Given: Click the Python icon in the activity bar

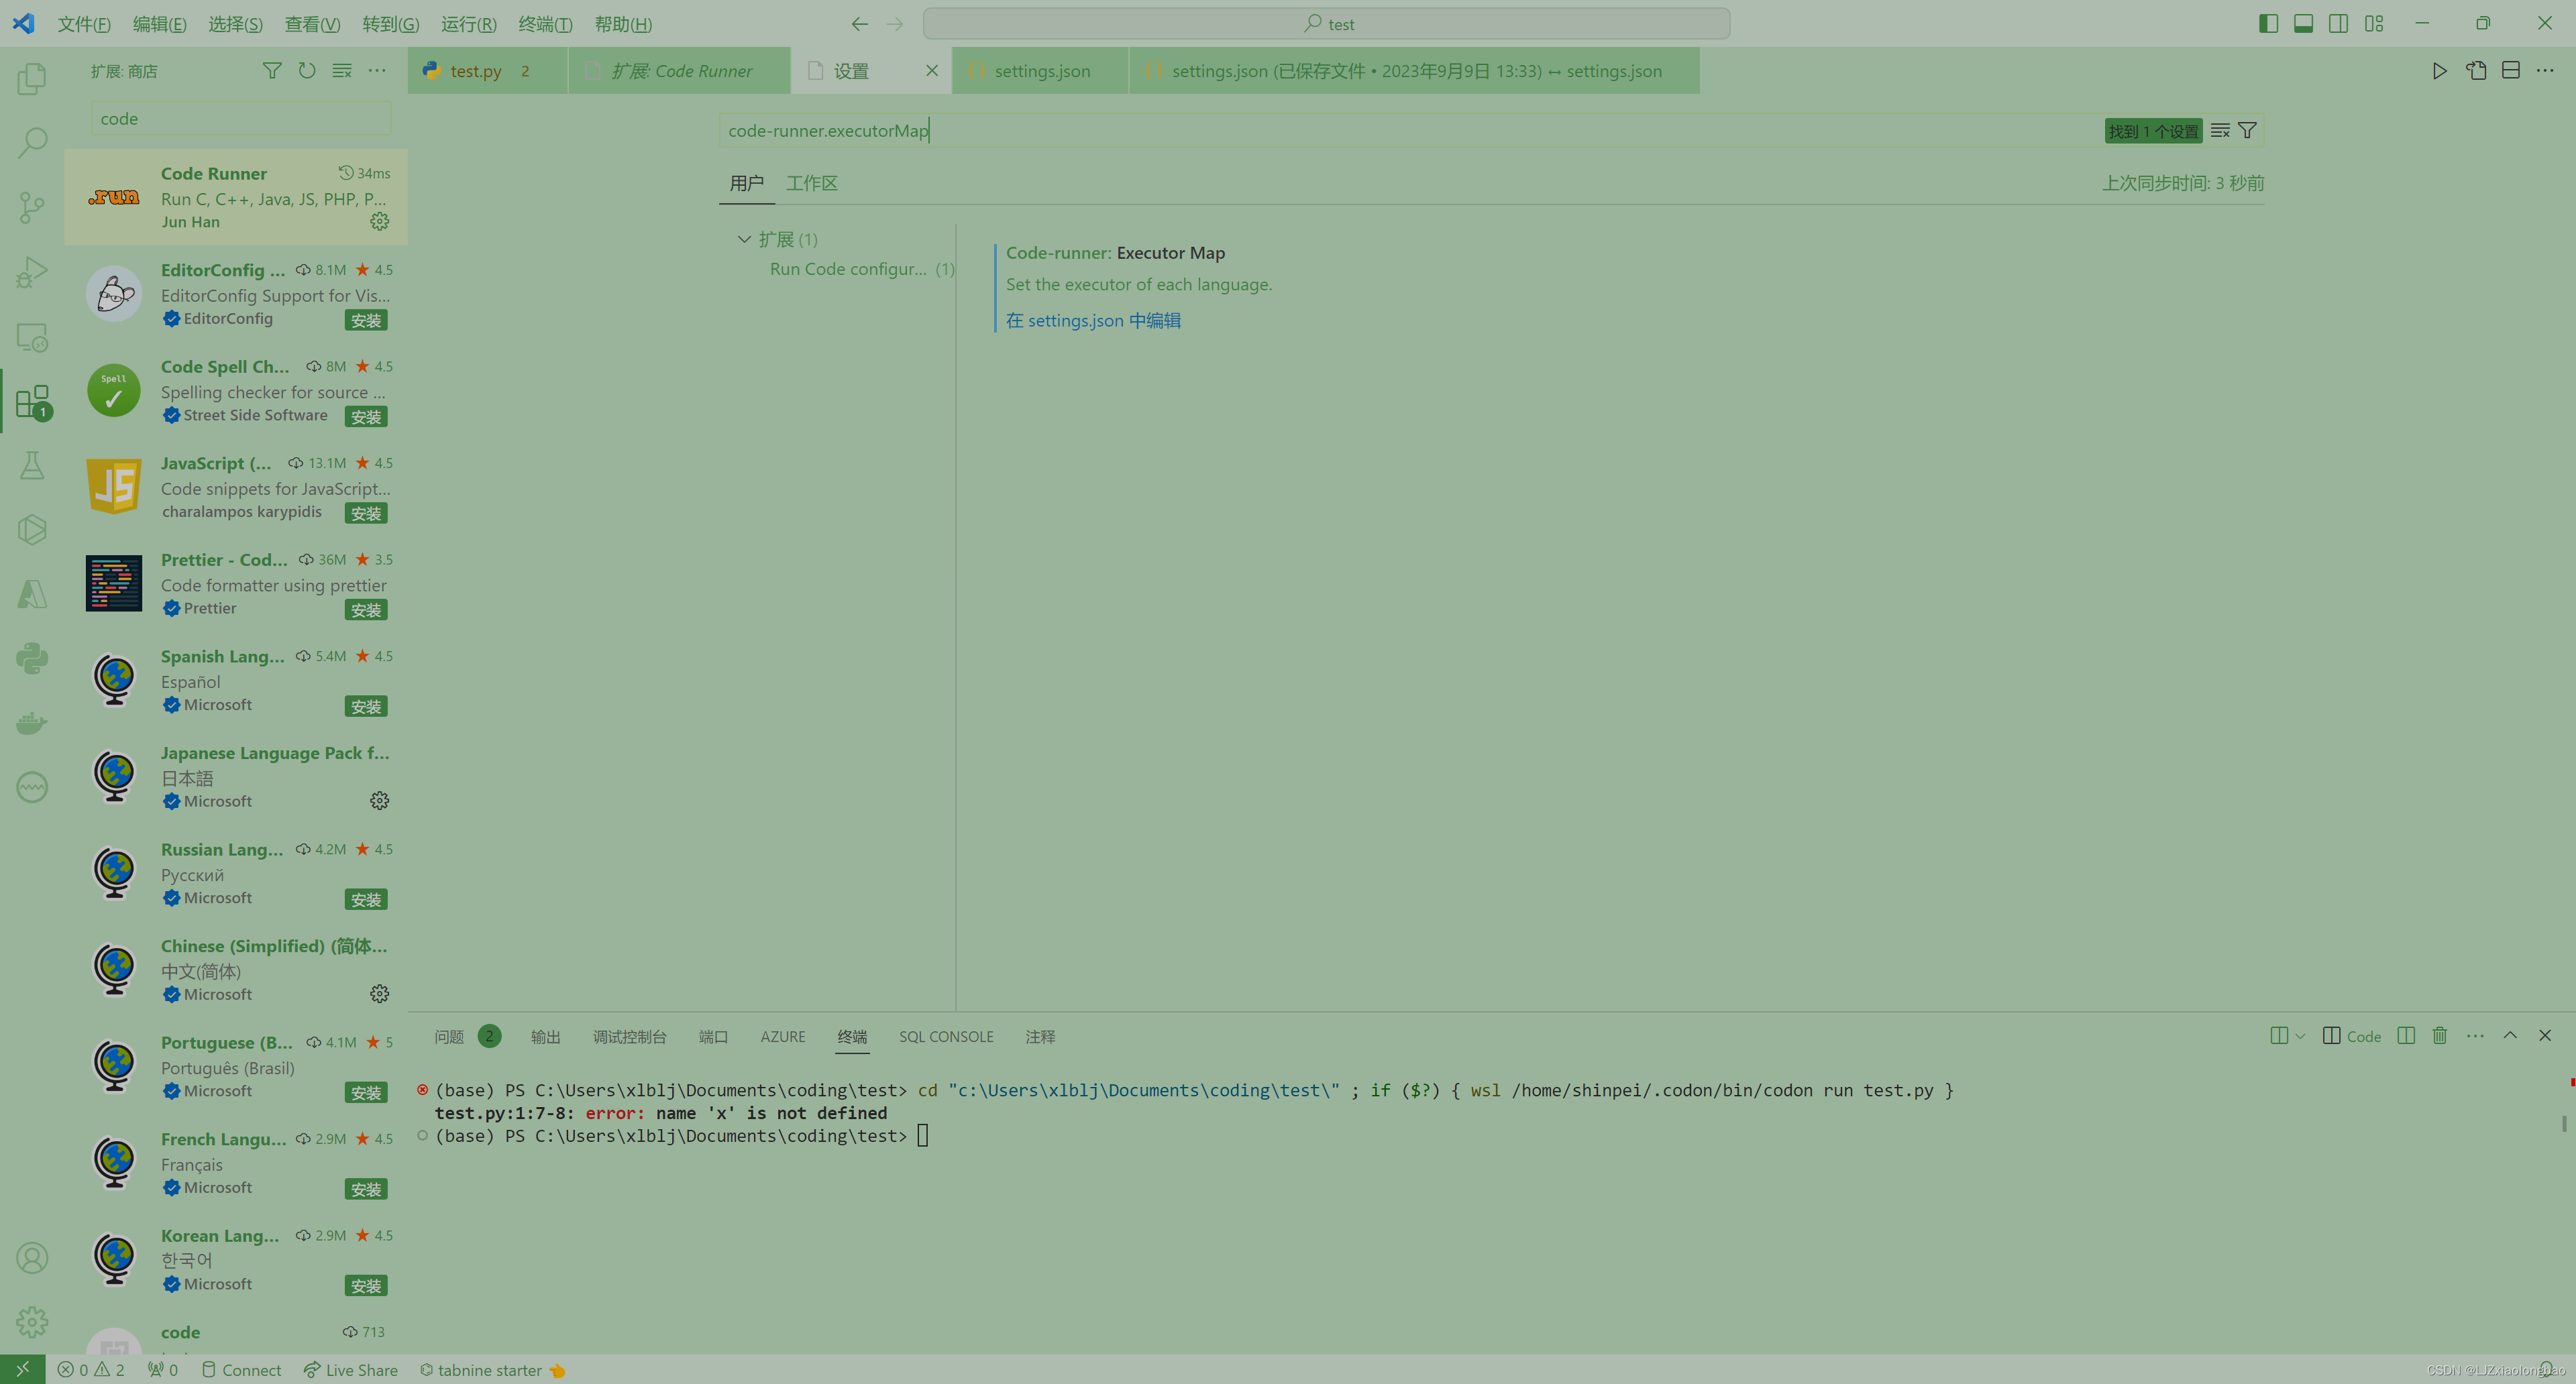Looking at the screenshot, I should pyautogui.click(x=32, y=658).
